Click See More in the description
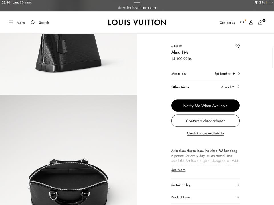Image resolution: width=274 pixels, height=205 pixels. 178,170
